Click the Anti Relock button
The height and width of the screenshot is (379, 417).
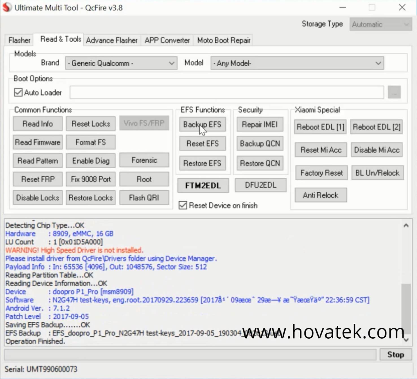[321, 195]
